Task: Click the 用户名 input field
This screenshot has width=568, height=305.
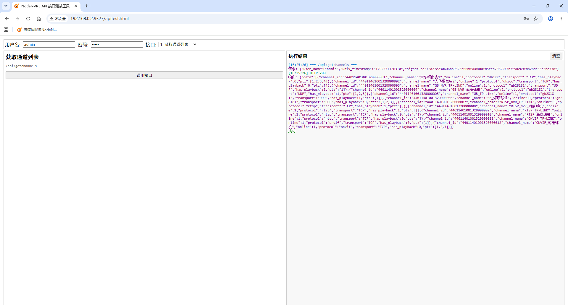Action: coord(49,44)
